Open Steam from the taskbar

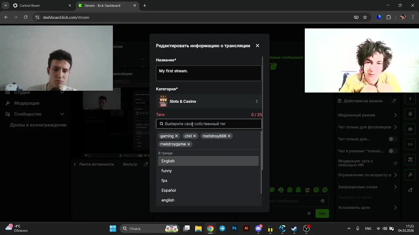[x=294, y=228]
